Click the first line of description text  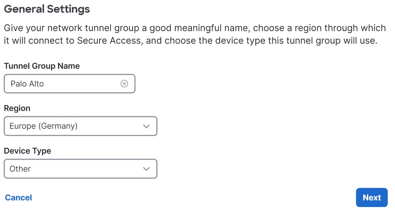tap(195, 28)
